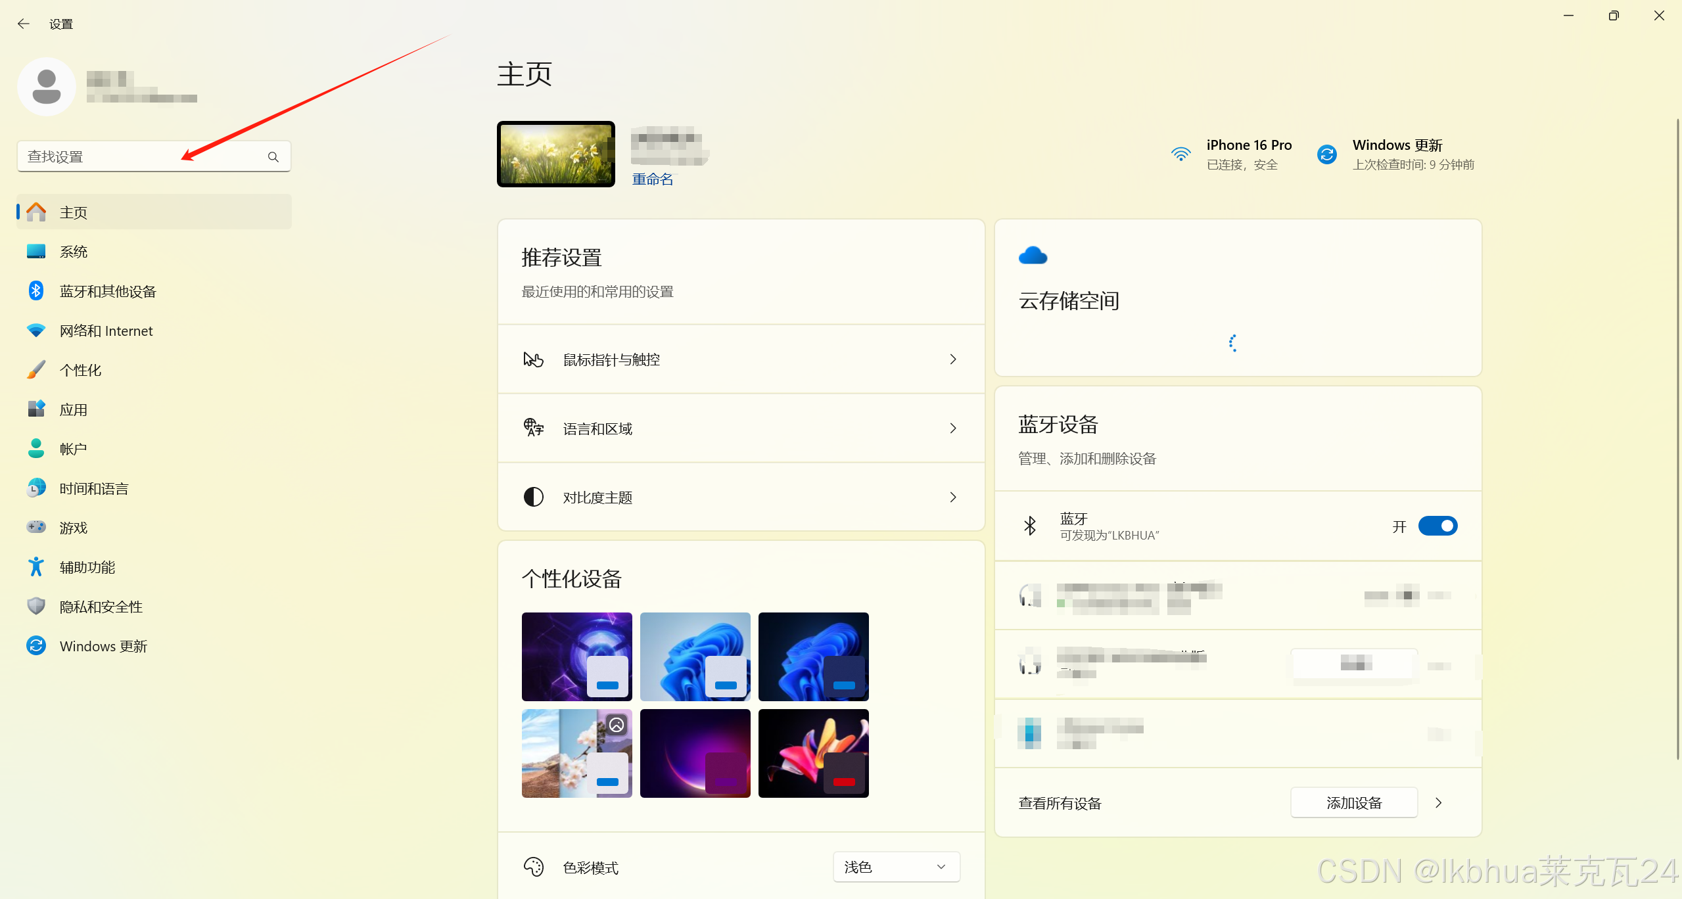Click the 重命名 link
Screen dimensions: 1682x899
click(x=652, y=179)
